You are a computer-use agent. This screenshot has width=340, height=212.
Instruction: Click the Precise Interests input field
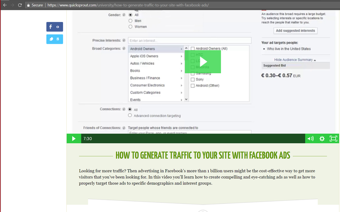190,41
